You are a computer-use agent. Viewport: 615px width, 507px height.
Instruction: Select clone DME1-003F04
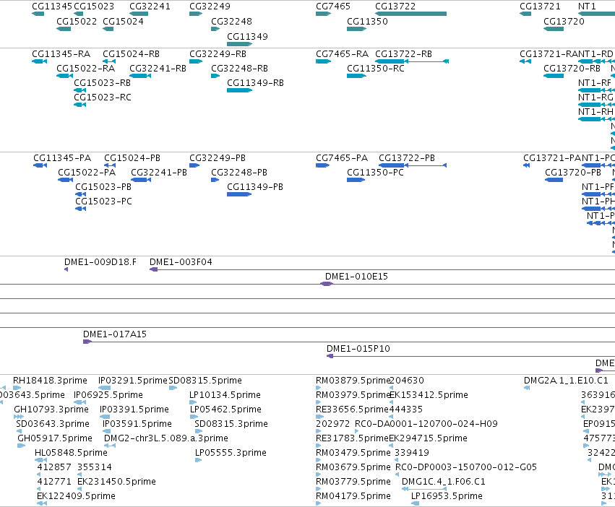pyautogui.click(x=181, y=261)
